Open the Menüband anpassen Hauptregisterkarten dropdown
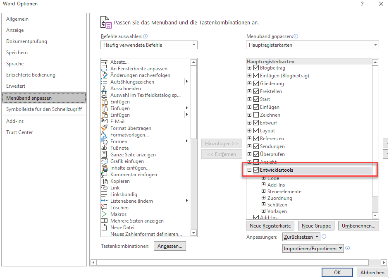Screen dimensions: 389x278 pos(313,45)
